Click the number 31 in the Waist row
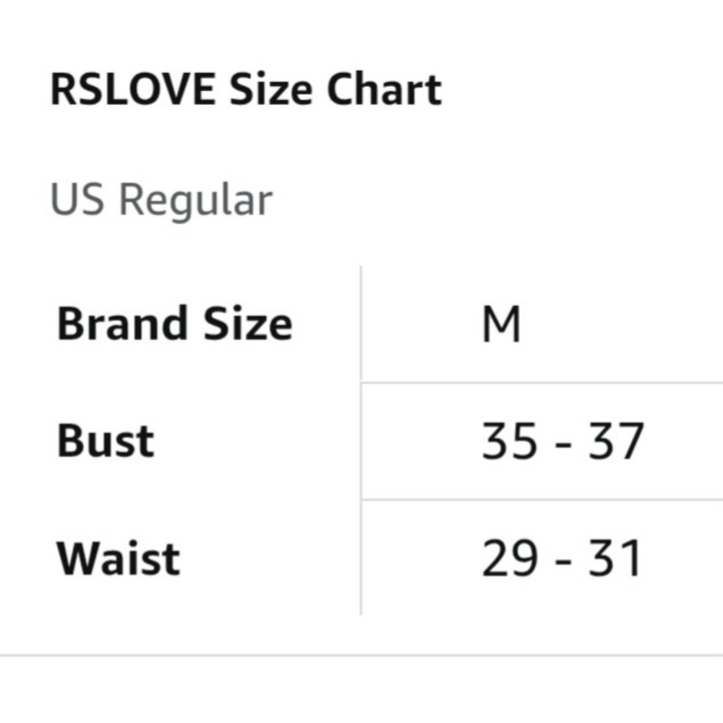Screen dimensions: 723x723 point(615,558)
